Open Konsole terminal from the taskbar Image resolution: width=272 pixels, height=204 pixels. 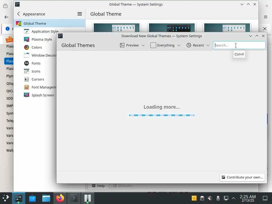pyautogui.click(x=74, y=198)
